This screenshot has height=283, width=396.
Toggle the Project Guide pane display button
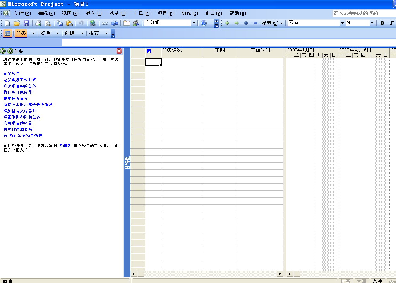[x=8, y=33]
